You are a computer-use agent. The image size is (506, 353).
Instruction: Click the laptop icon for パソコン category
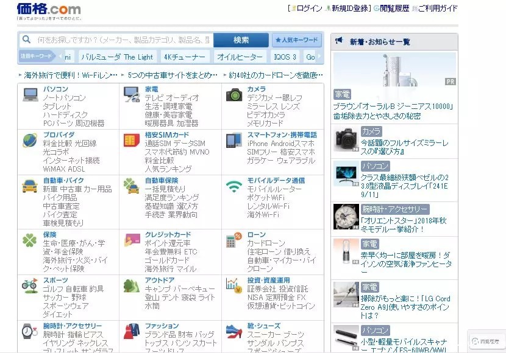[x=30, y=94]
